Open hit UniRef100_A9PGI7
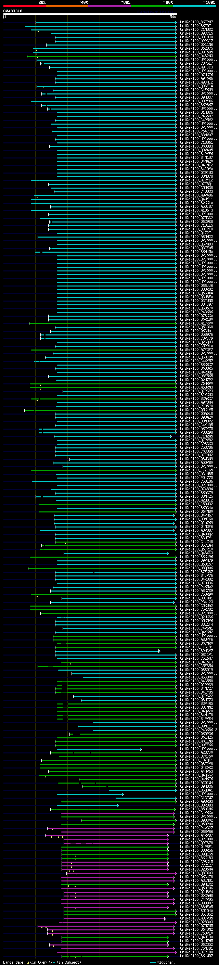This screenshot has height=965, width=219. click(x=196, y=41)
